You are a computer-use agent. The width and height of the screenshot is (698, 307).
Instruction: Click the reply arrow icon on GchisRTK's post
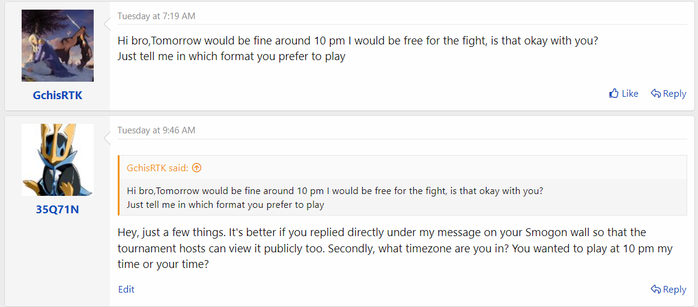click(x=656, y=94)
